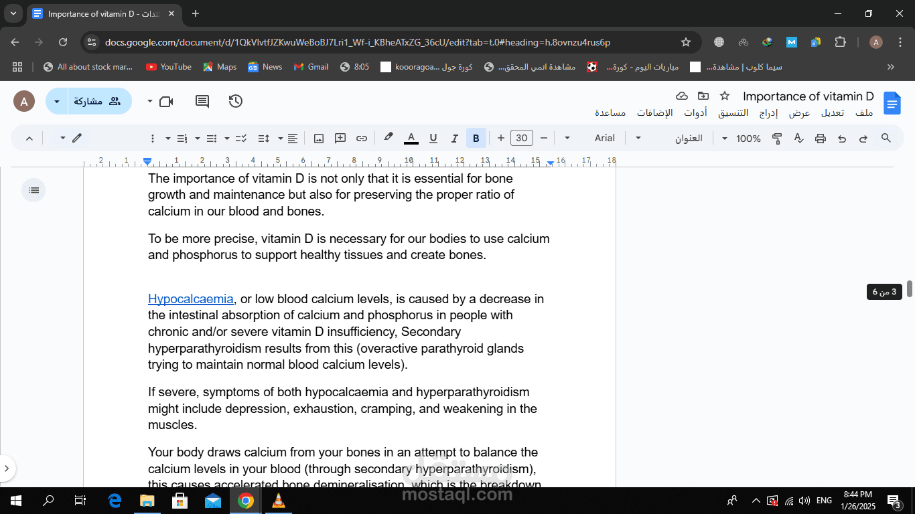Image resolution: width=915 pixels, height=514 pixels.
Task: Open line and paragraph spacing icon
Action: 264,139
